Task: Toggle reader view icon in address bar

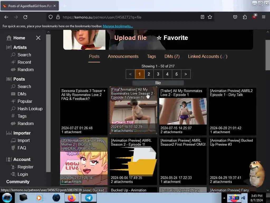Action: coord(202,17)
